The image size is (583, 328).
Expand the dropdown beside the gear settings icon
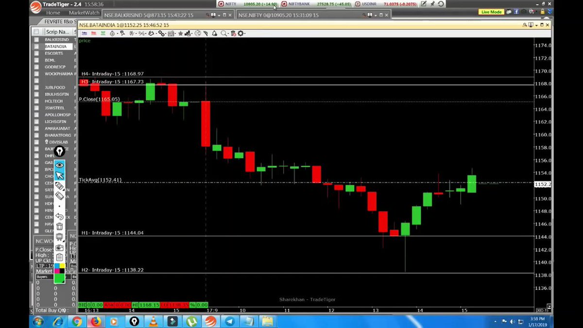pos(245,34)
